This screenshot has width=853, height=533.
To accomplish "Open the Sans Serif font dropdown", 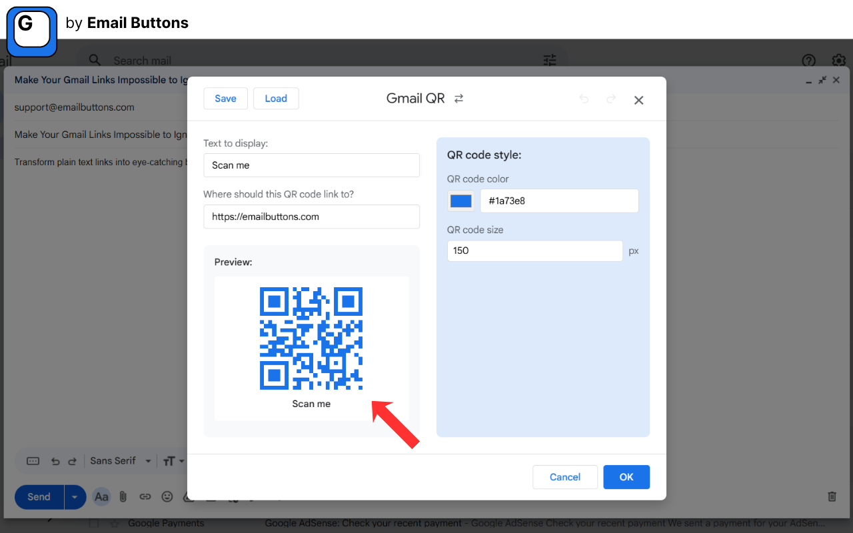I will [x=120, y=460].
